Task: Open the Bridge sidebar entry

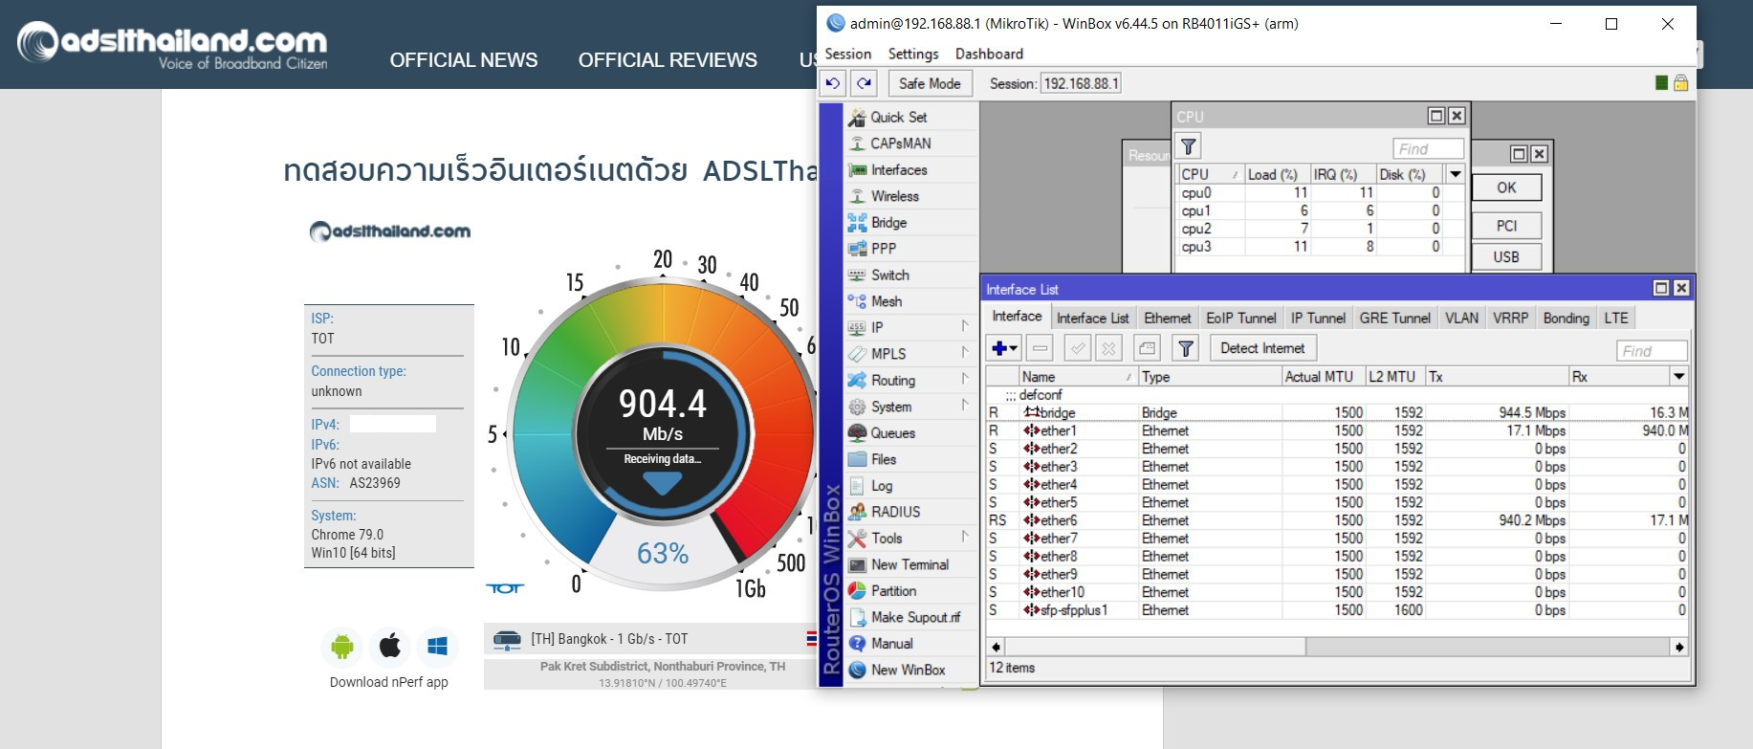Action: click(888, 222)
